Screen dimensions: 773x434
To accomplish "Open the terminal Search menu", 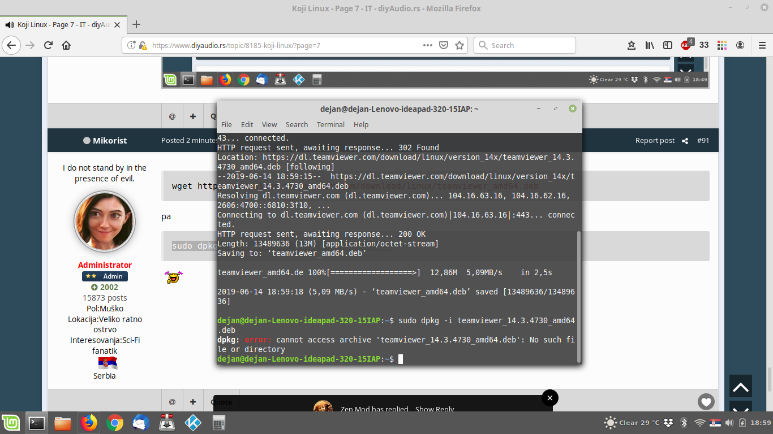I will (x=297, y=124).
